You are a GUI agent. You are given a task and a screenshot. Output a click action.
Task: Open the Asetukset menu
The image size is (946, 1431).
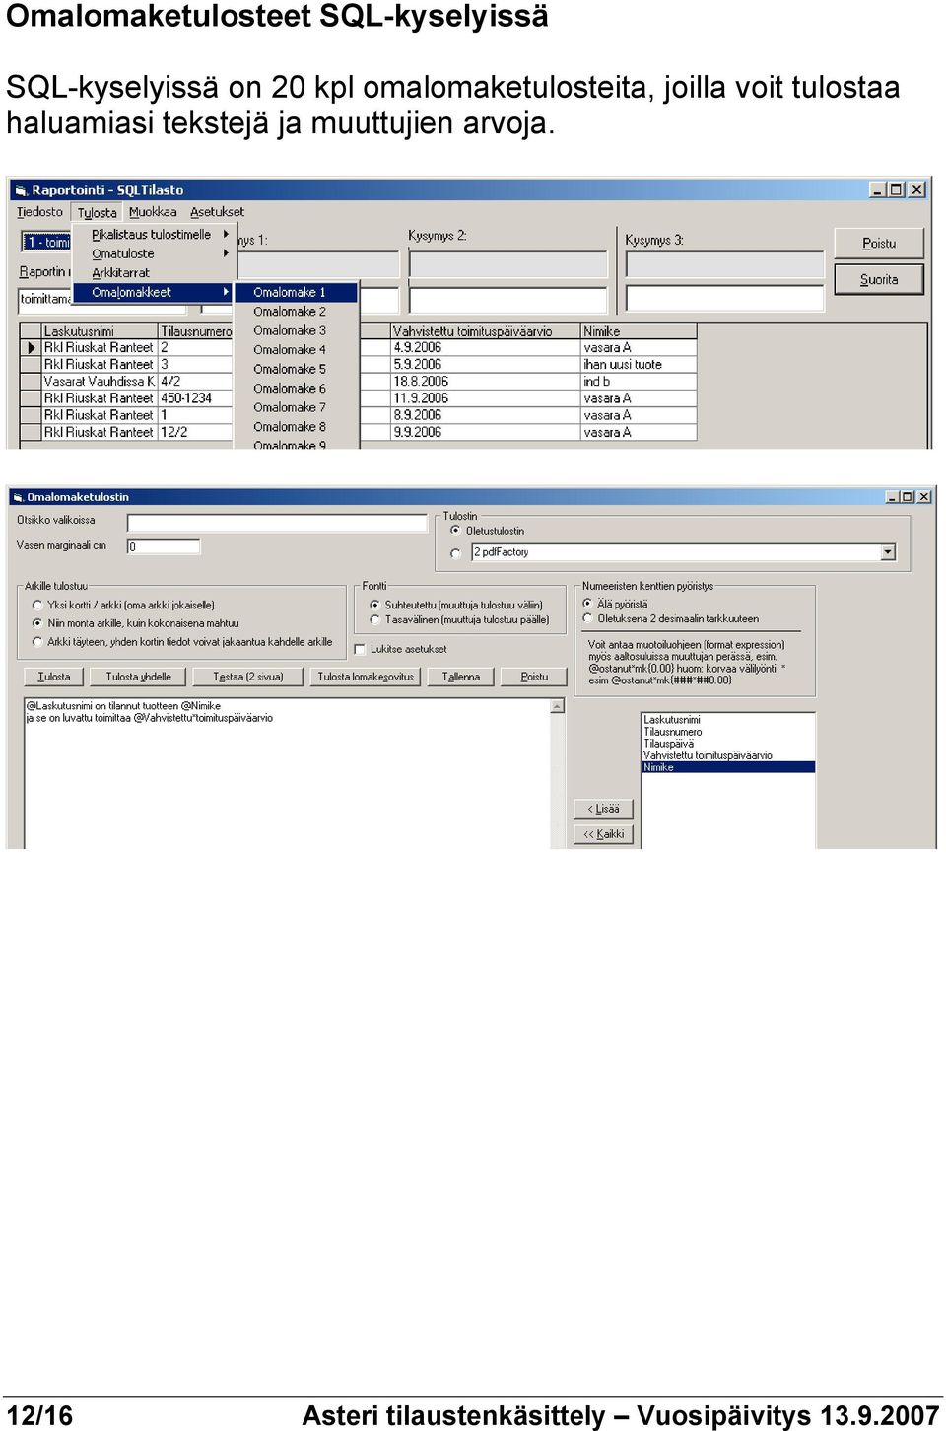tap(217, 212)
